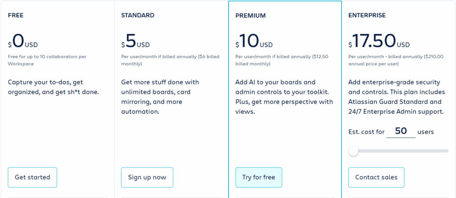
Task: Click the Contact sales button
Action: (x=376, y=178)
